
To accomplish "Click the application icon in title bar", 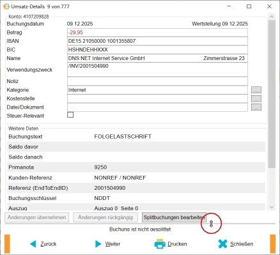I will [x=6, y=6].
